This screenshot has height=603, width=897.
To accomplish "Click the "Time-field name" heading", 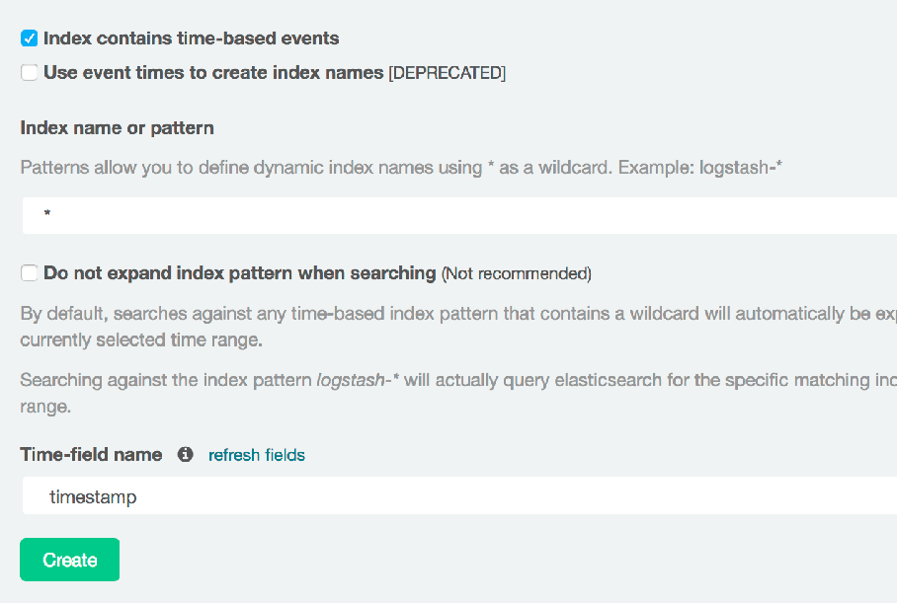I will tap(91, 454).
